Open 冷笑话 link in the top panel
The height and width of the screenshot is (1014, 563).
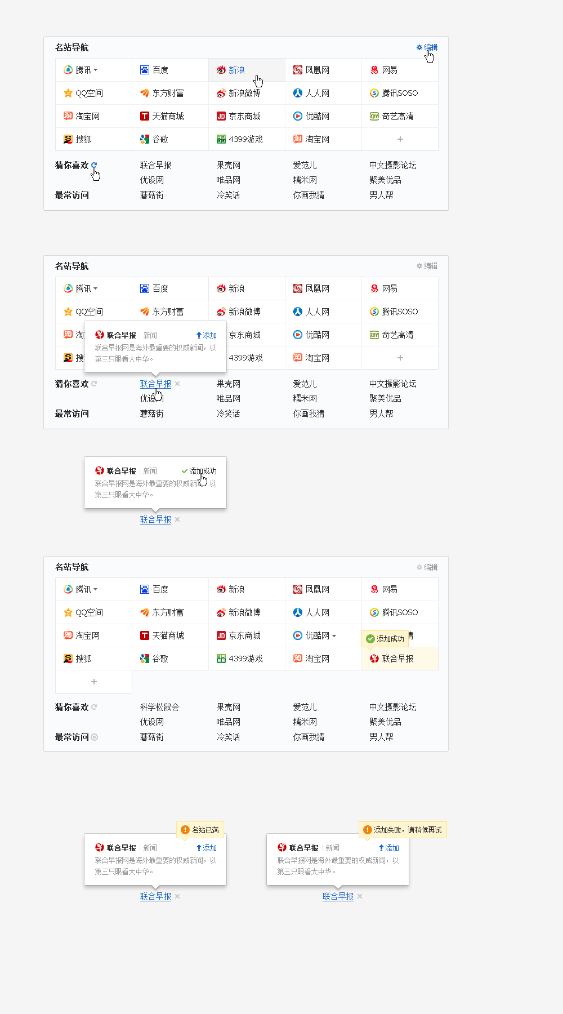click(229, 195)
